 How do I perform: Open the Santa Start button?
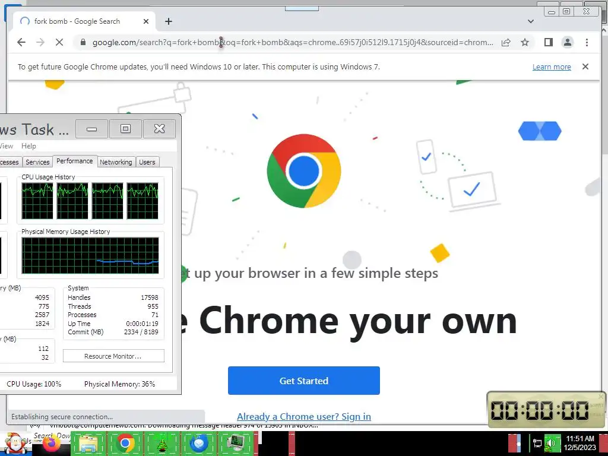tap(15, 444)
